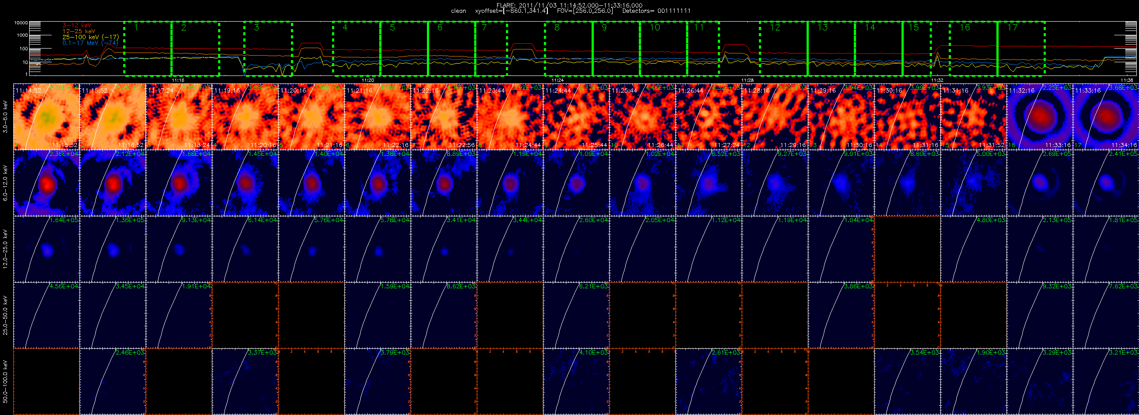Click the '11:15:52' end time in the first image

click(x=64, y=145)
